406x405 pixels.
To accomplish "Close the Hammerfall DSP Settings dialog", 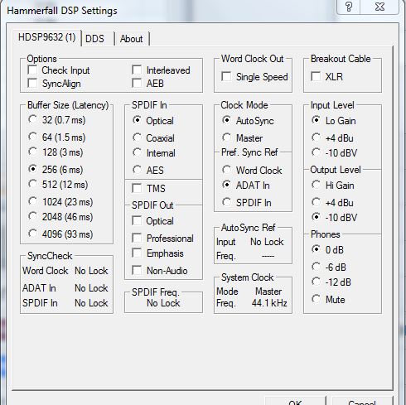I will [379, 7].
